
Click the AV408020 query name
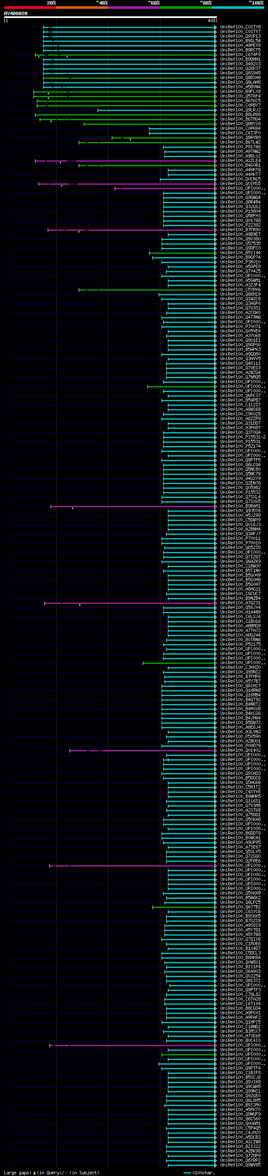[15, 14]
